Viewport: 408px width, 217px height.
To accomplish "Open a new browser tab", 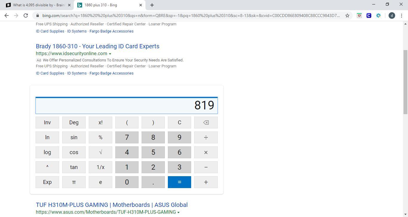I will pyautogui.click(x=152, y=5).
